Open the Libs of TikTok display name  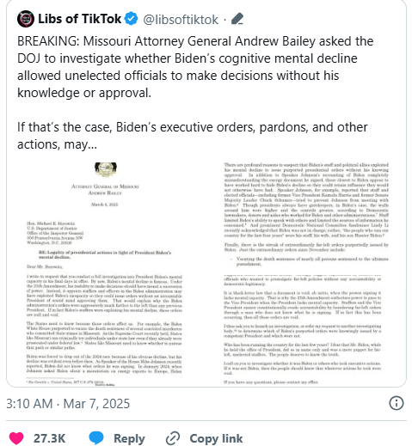79,19
